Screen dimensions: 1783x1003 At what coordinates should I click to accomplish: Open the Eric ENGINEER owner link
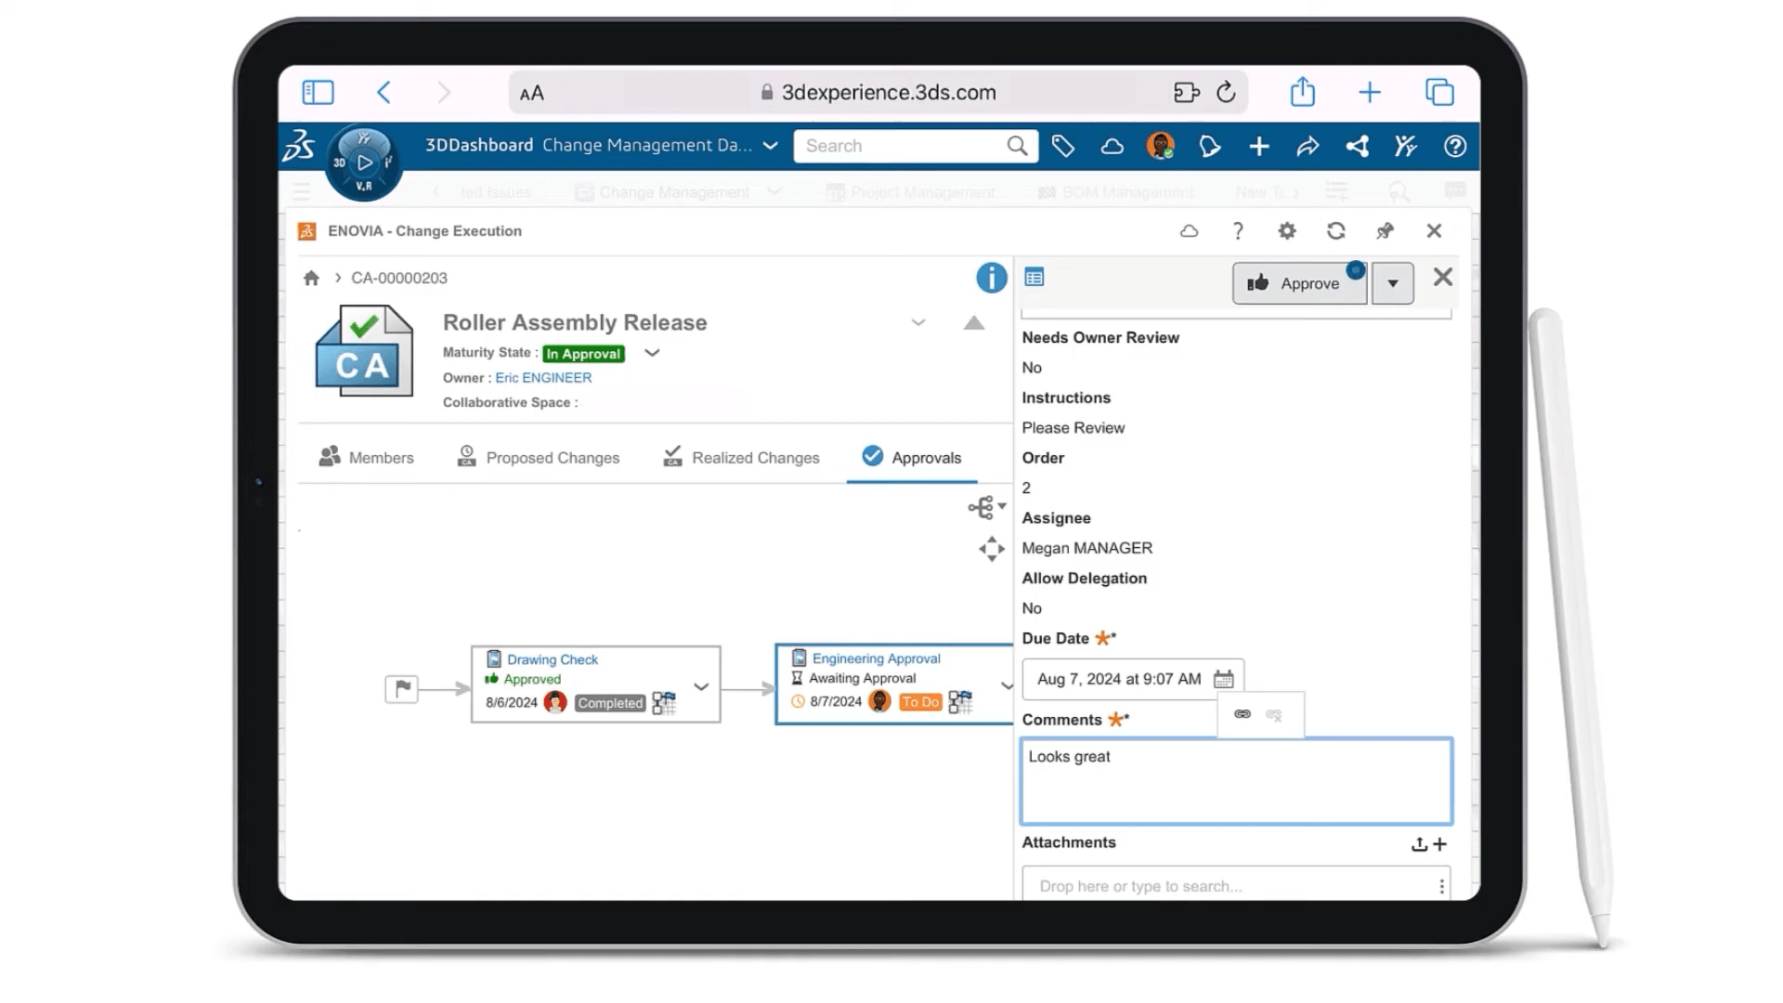pos(543,378)
